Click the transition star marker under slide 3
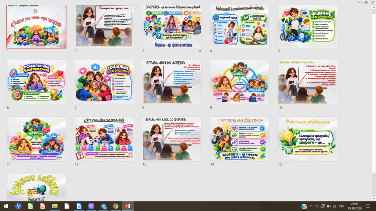The image size is (376, 211). pyautogui.click(x=200, y=51)
